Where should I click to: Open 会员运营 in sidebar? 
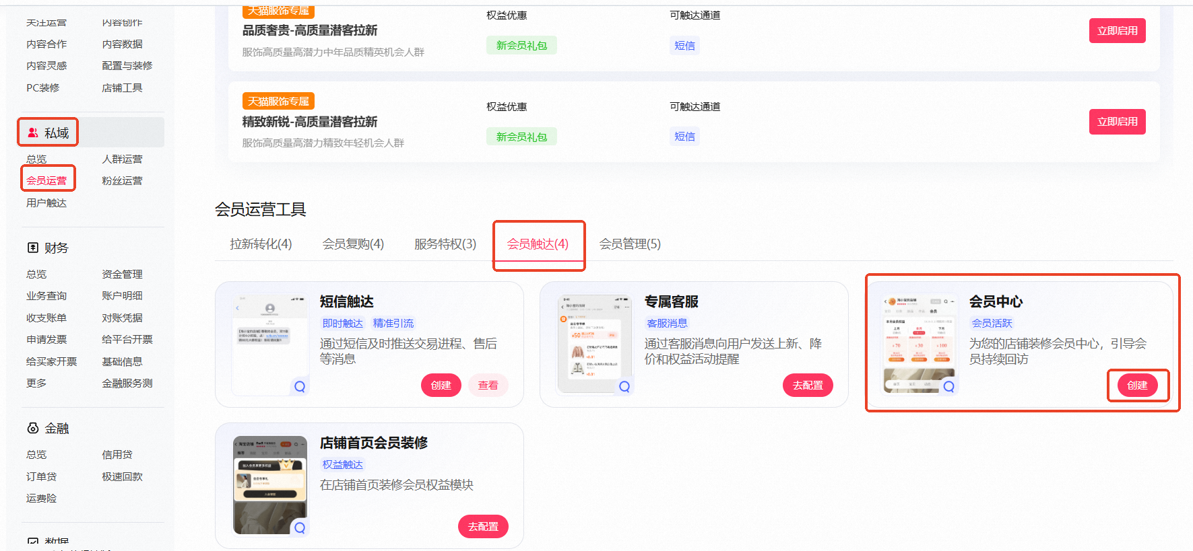tap(46, 180)
